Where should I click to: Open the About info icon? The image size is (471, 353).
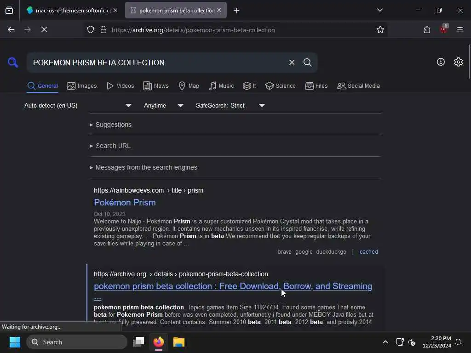[441, 62]
